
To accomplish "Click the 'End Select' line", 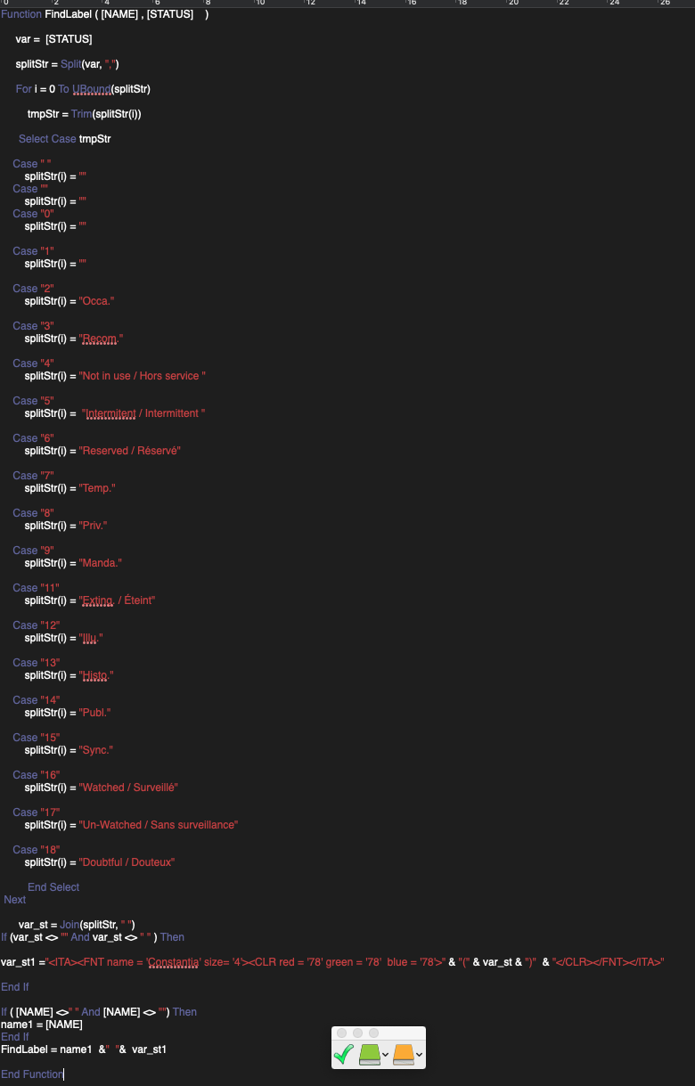I will point(53,887).
